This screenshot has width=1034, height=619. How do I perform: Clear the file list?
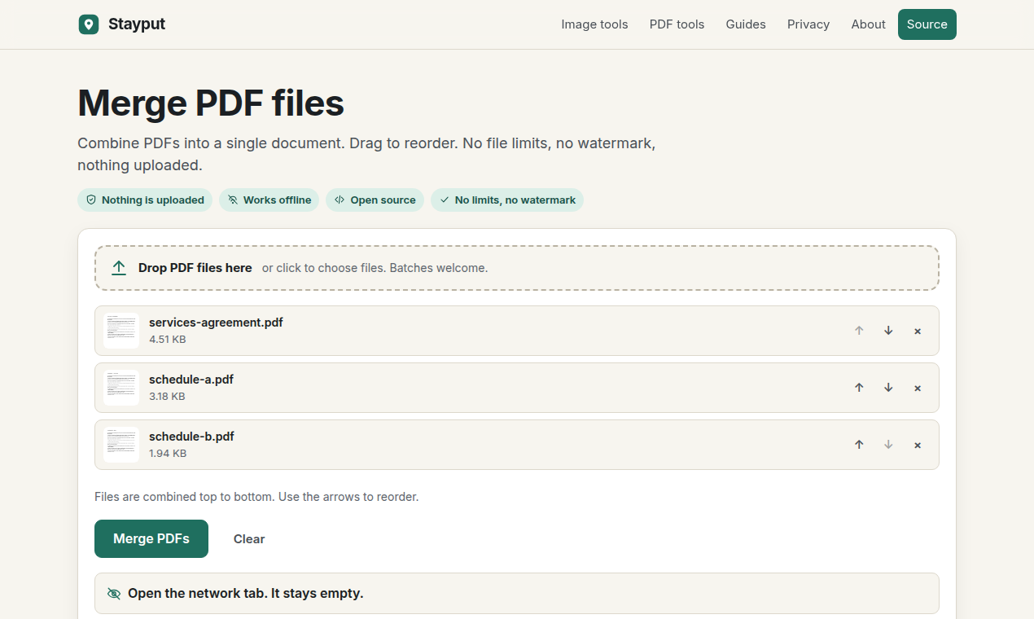(249, 539)
